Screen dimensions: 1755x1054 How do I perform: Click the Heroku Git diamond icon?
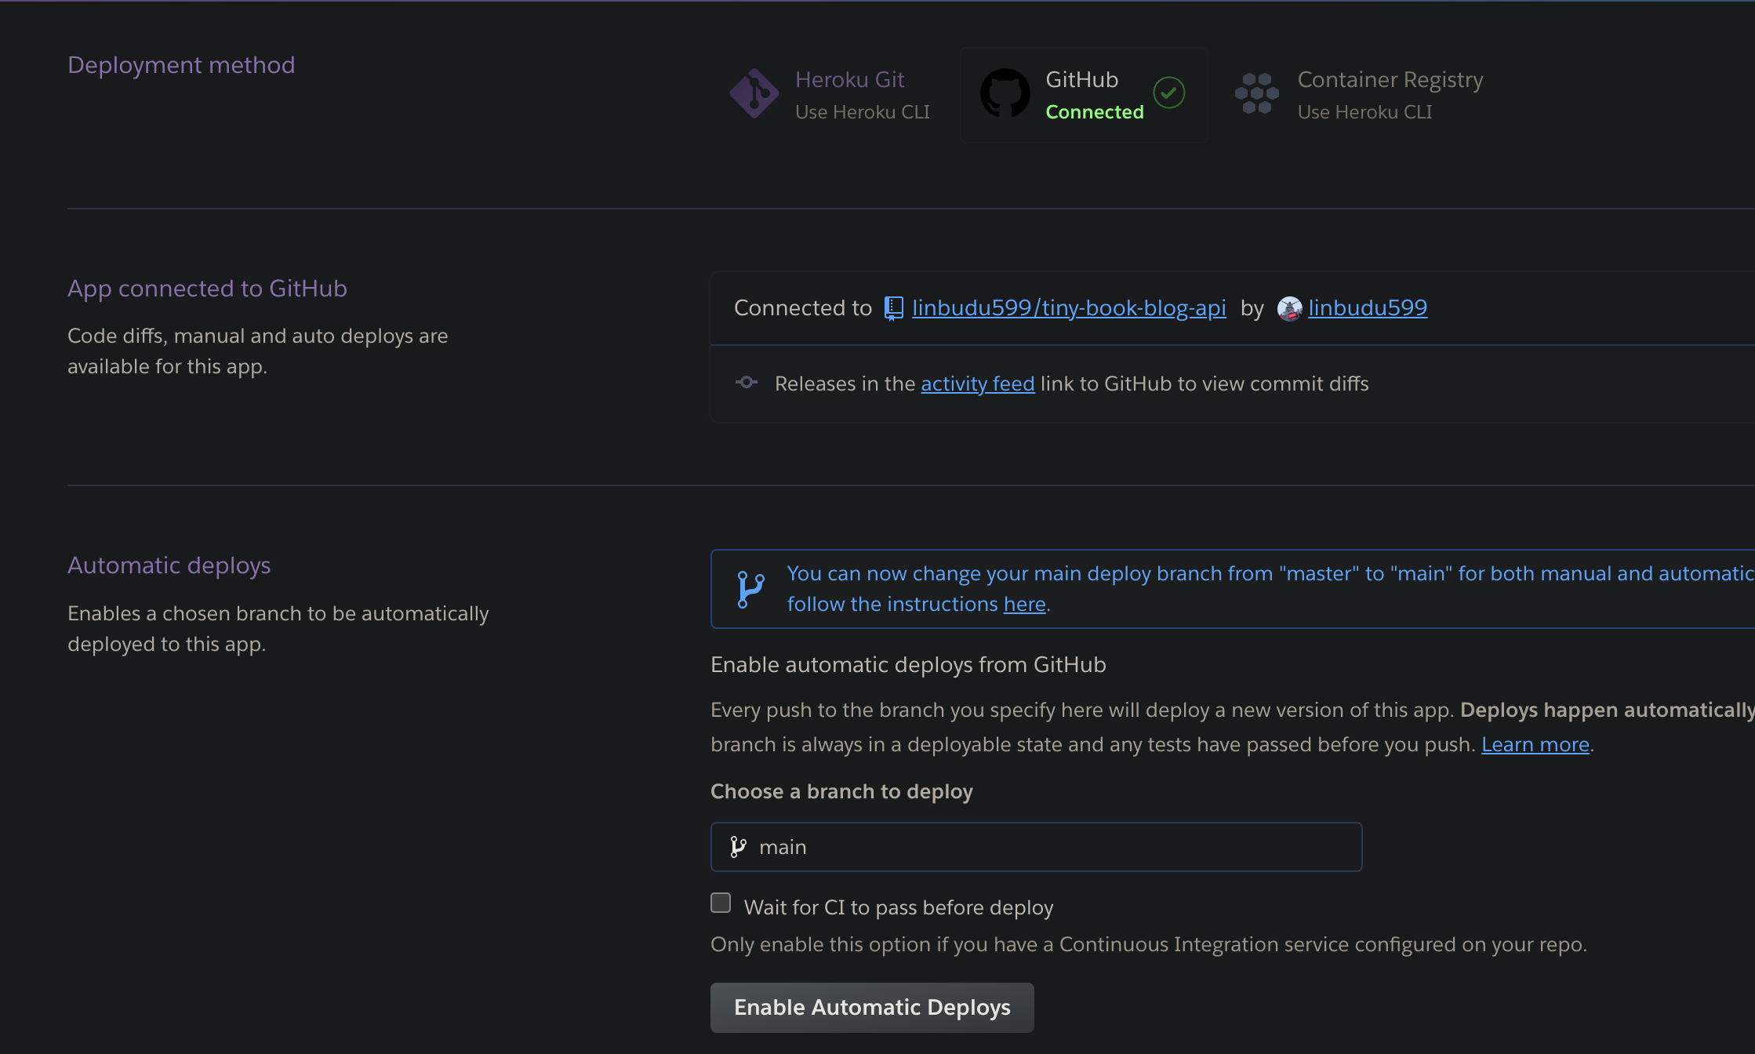click(x=754, y=93)
